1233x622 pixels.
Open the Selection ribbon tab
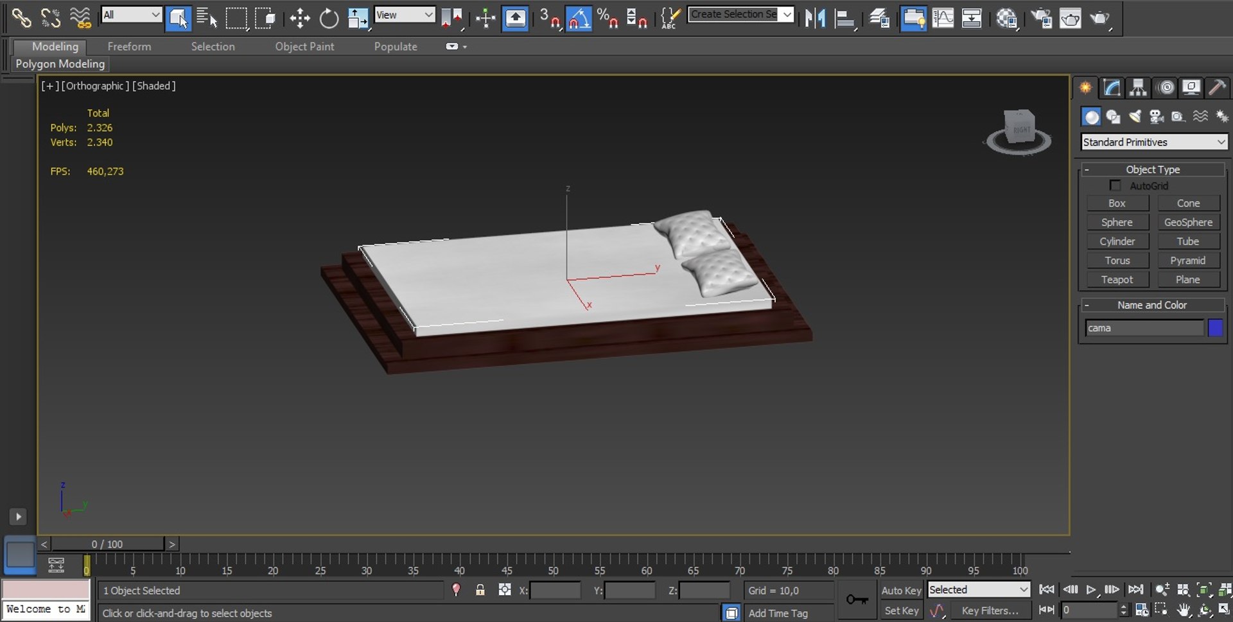pos(213,46)
